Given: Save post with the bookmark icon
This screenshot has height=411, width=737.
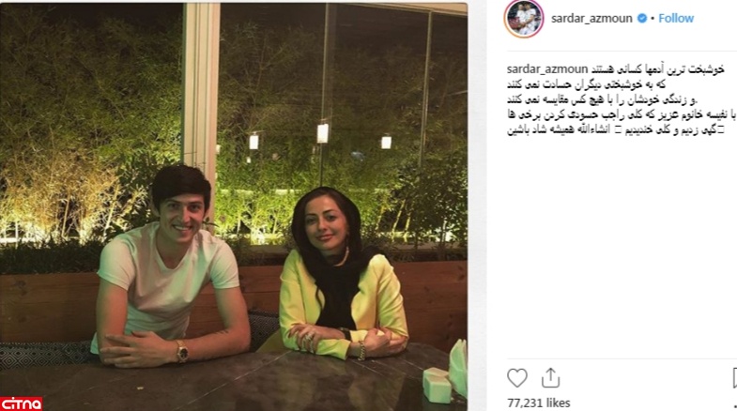Looking at the screenshot, I should 734,378.
